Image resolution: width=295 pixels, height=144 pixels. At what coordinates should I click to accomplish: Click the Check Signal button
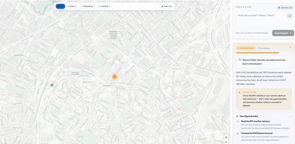pyautogui.click(x=283, y=33)
